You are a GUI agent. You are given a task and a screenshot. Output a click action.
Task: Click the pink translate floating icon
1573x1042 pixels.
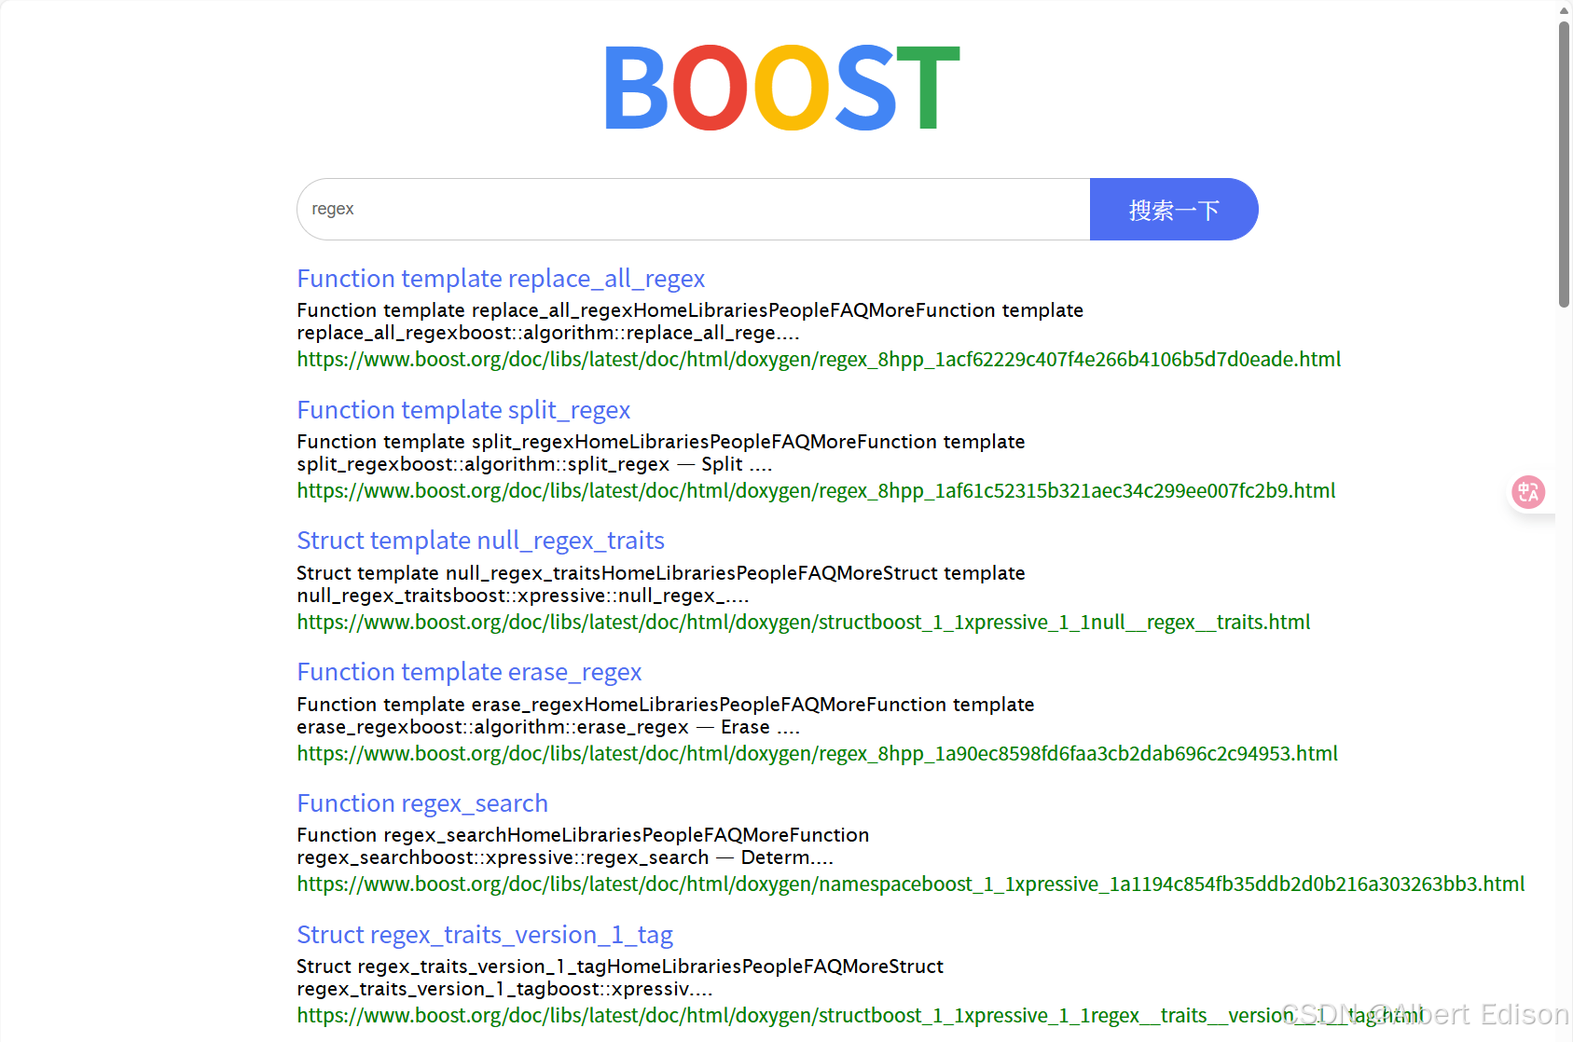(1528, 491)
